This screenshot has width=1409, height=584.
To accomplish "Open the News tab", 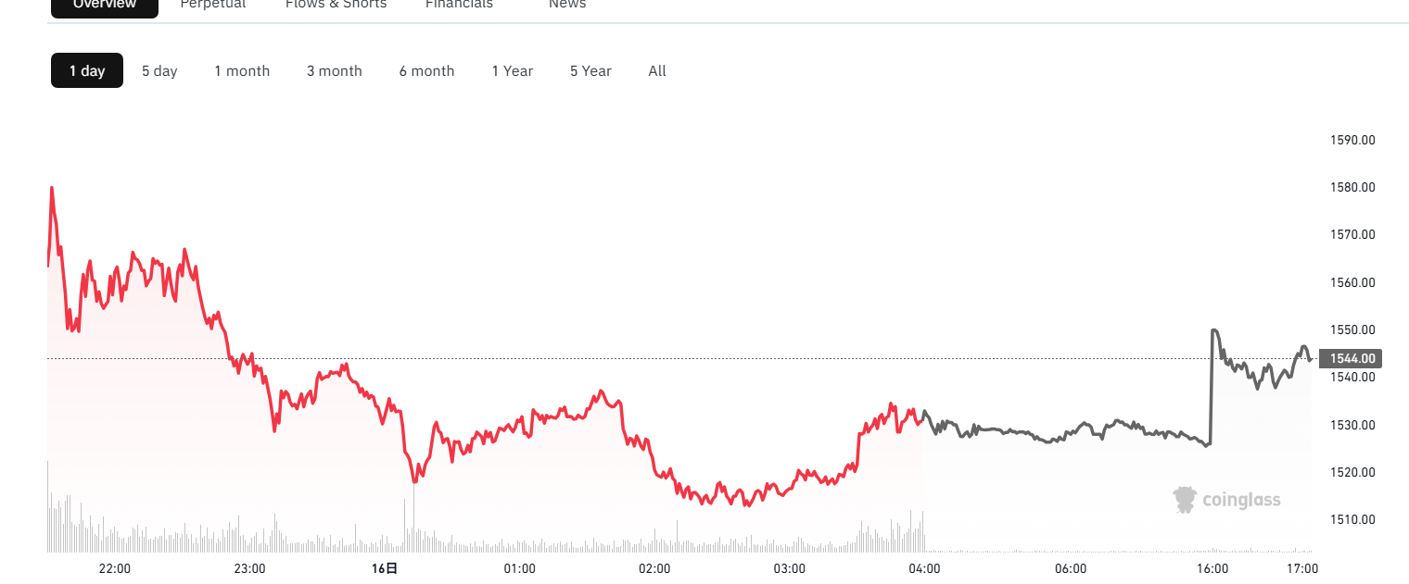I will [567, 5].
